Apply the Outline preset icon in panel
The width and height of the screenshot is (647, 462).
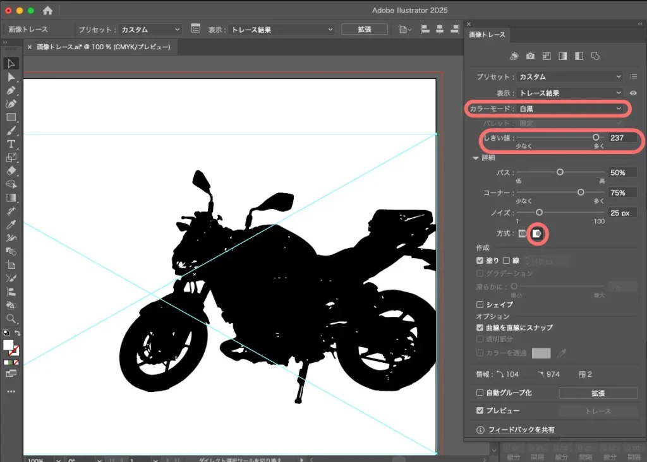tap(595, 56)
